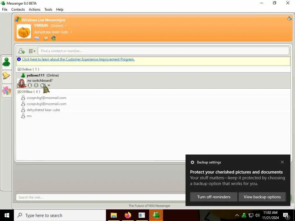Click the MSN Today icon
The width and height of the screenshot is (295, 221).
point(53,39)
